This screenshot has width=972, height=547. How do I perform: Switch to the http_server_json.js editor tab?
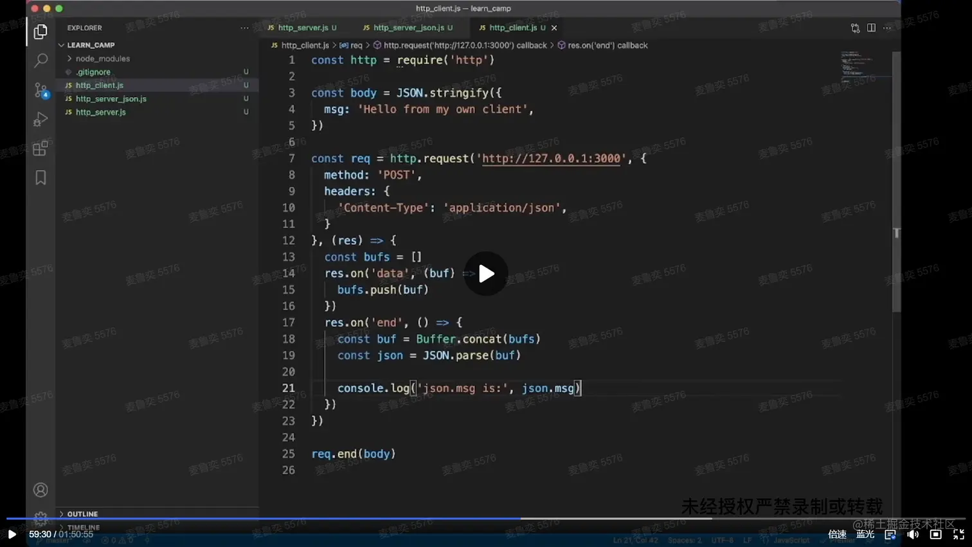pyautogui.click(x=408, y=28)
